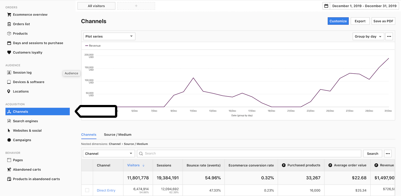Open chart options three-dot menu
The width and height of the screenshot is (401, 196).
(389, 36)
